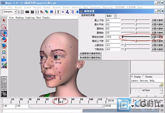Viewport: 165px width, 113px height.
Task: Choose select by object type icon
Action: 47,12
